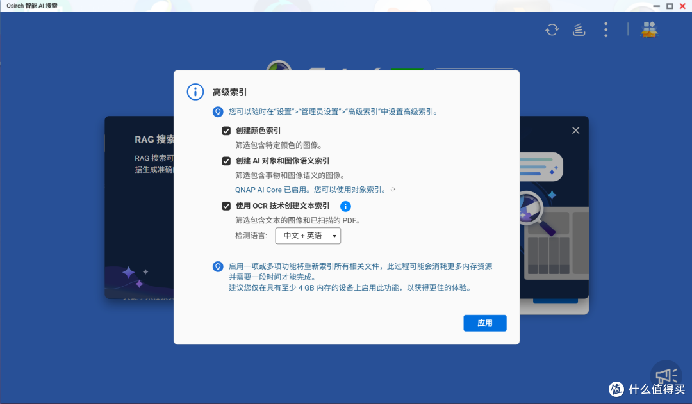The width and height of the screenshot is (692, 404).
Task: Close the RAG search panel with X
Action: click(575, 131)
